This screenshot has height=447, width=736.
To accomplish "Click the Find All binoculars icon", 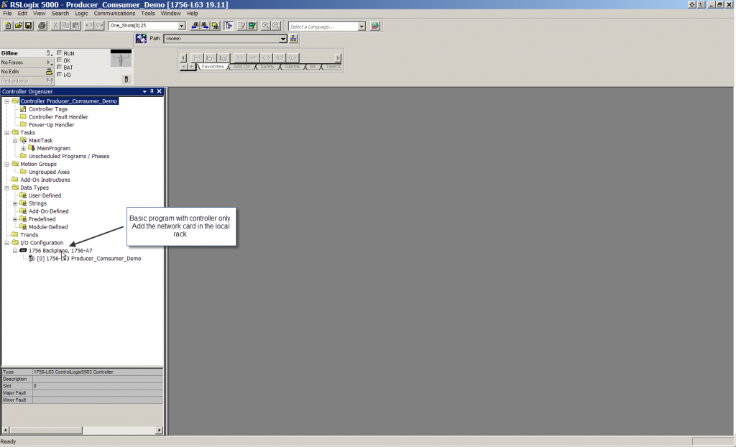I will pos(216,26).
